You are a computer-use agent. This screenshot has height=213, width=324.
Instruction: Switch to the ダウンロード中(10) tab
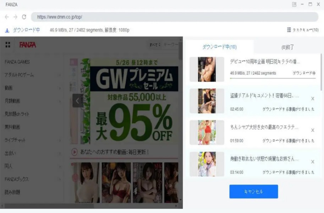coord(219,47)
